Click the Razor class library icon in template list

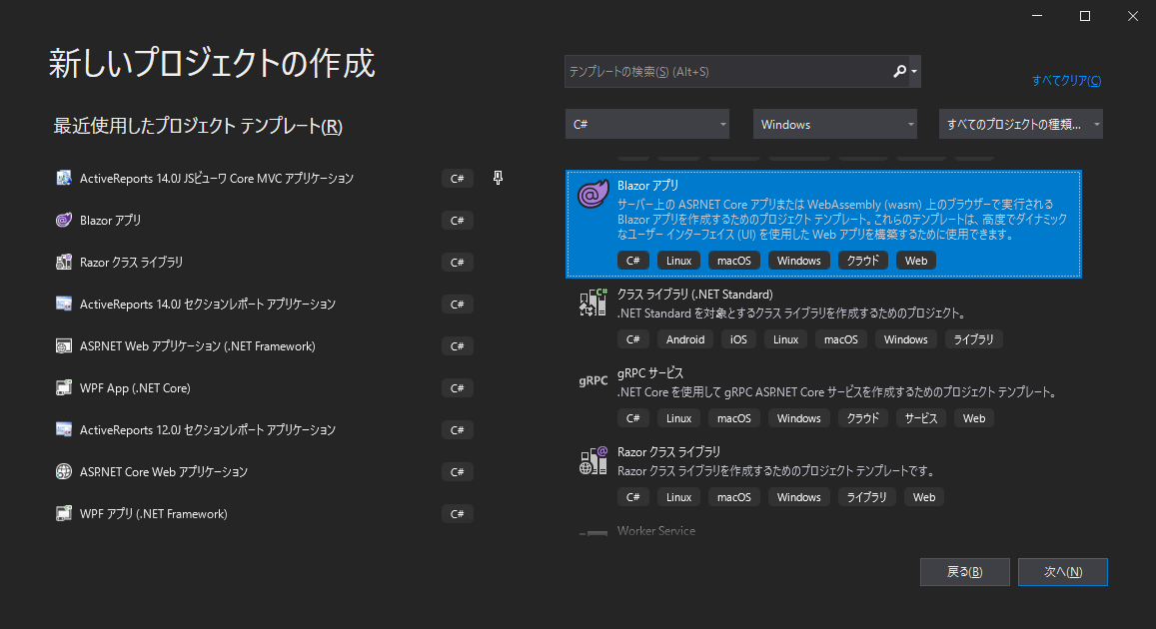(x=593, y=459)
